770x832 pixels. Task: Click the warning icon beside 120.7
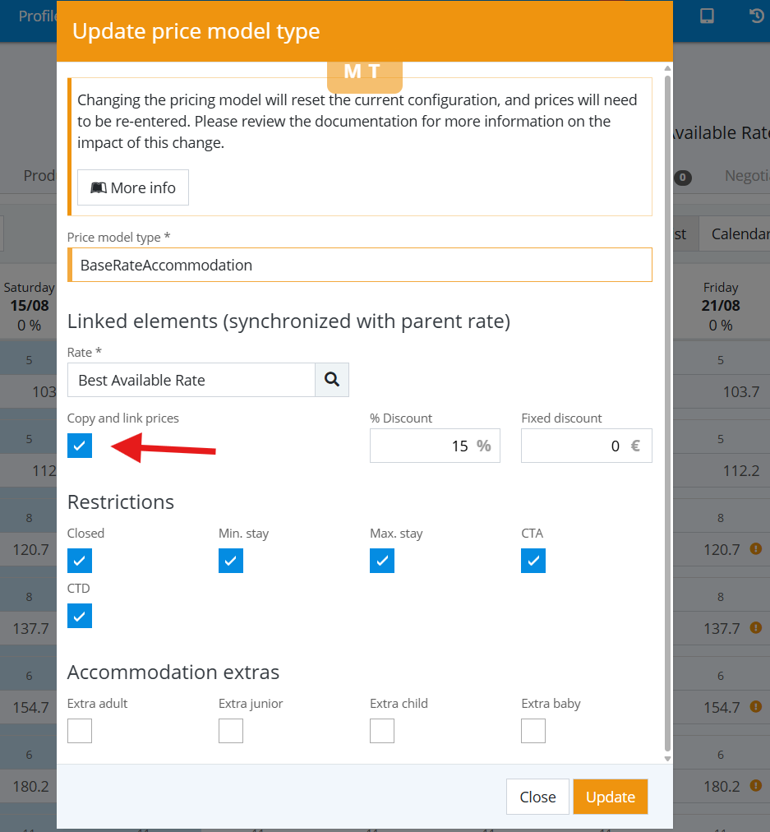[756, 548]
